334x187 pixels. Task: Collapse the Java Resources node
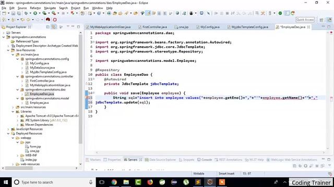[x=8, y=50]
